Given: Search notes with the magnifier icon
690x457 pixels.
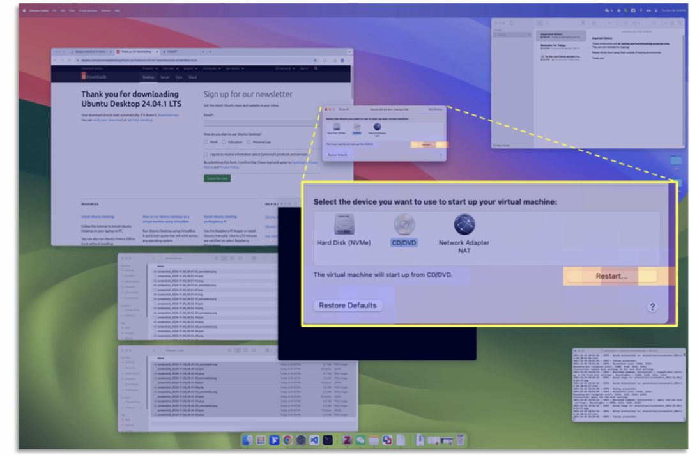Looking at the screenshot, I should click(680, 23).
